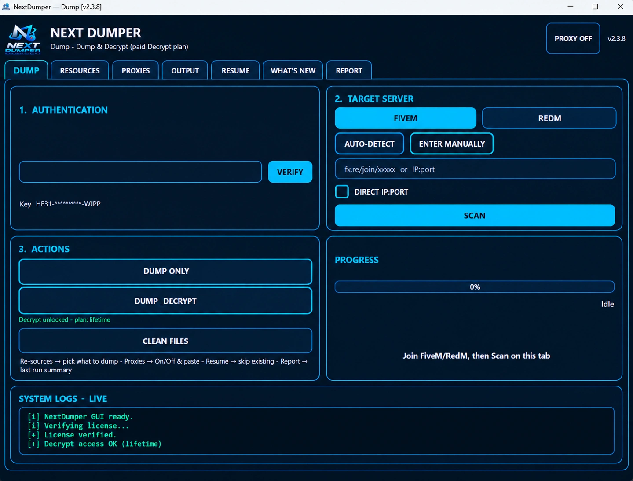
Task: Click the NEXT DUMPER heading text
Action: click(95, 33)
